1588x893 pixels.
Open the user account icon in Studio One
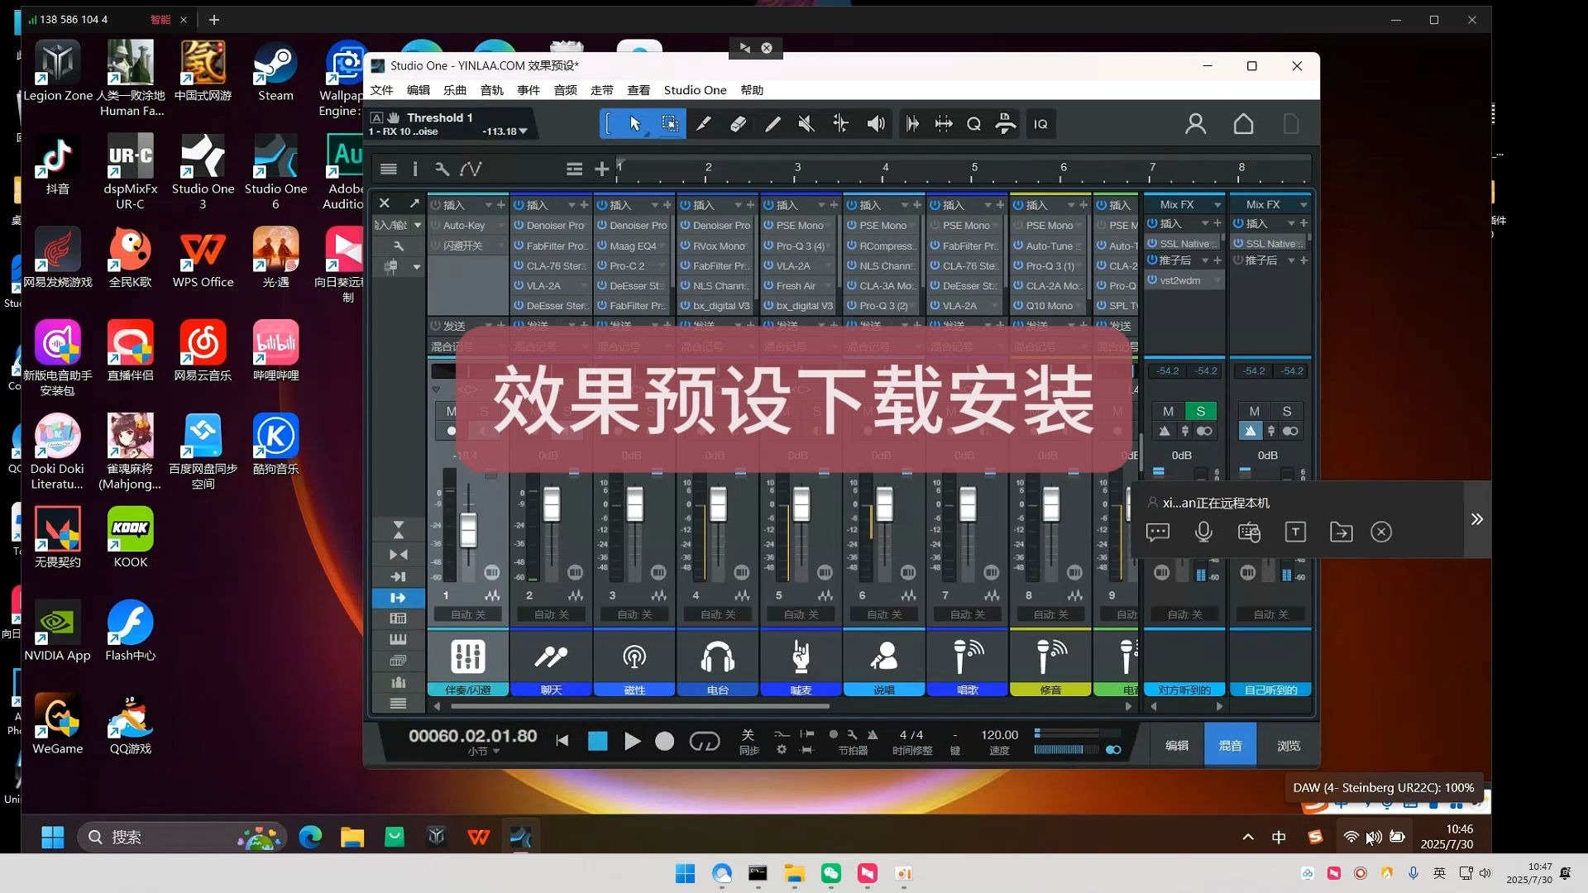1195,124
